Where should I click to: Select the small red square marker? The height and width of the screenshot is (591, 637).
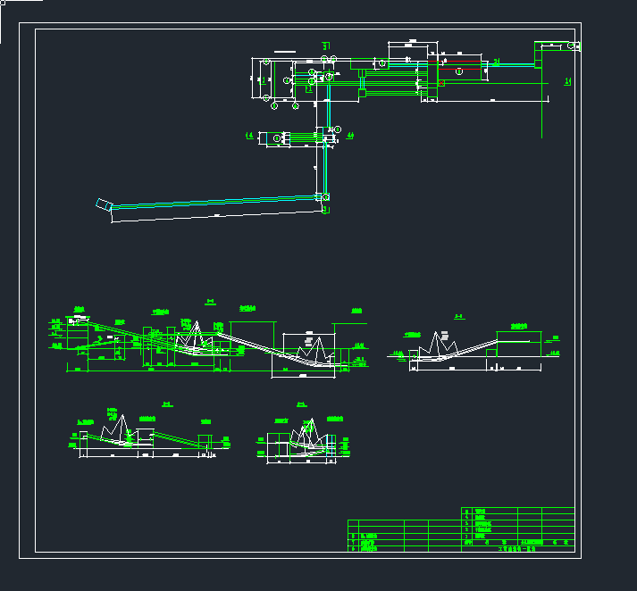click(x=441, y=83)
